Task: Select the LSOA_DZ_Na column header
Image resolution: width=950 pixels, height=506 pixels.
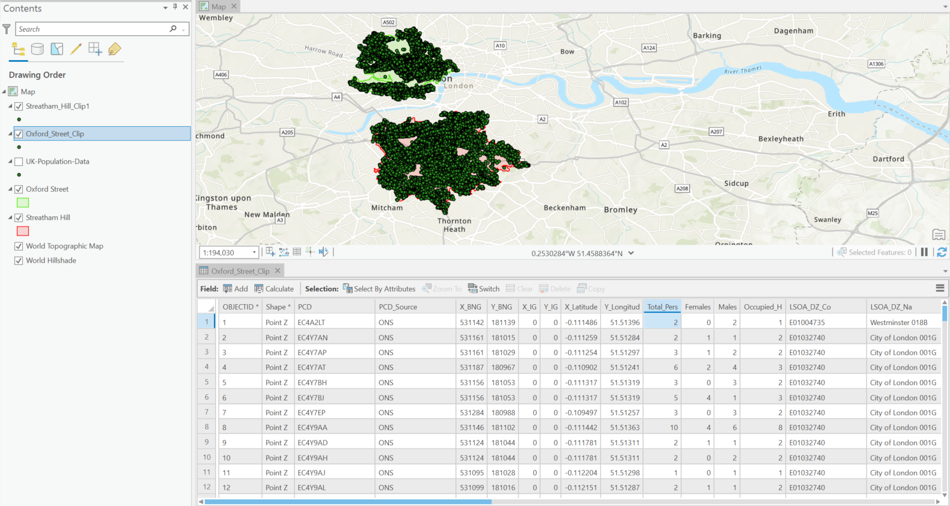Action: pos(903,307)
